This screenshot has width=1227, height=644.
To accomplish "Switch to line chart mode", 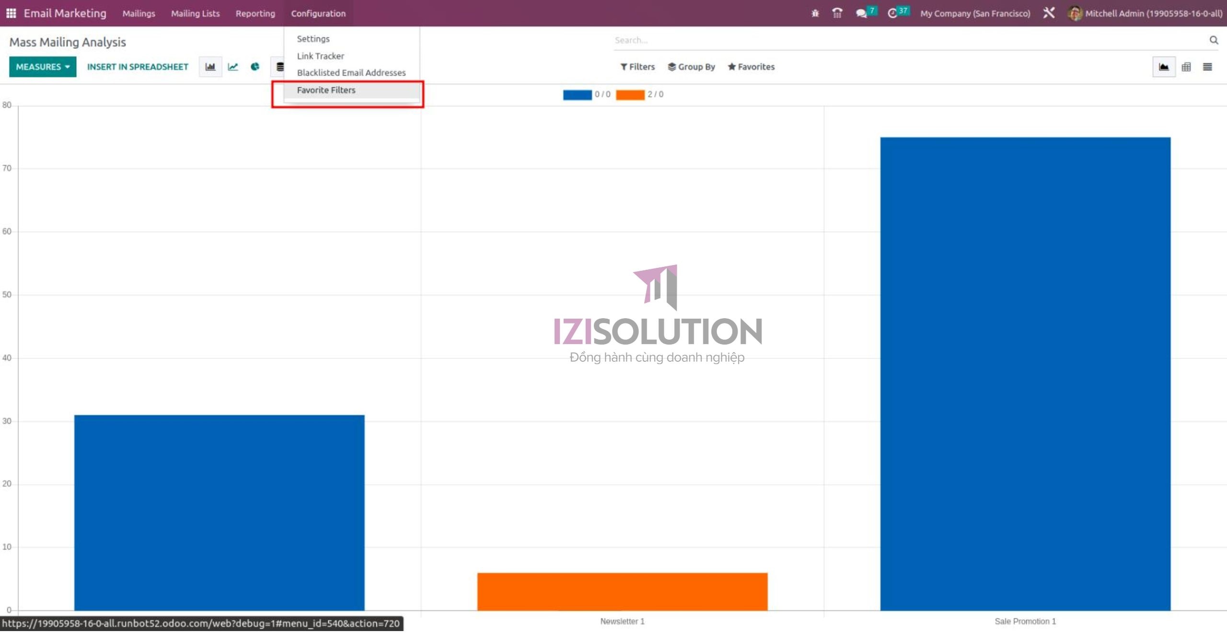I will coord(233,68).
